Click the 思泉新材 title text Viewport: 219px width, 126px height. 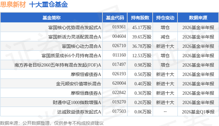13,4
